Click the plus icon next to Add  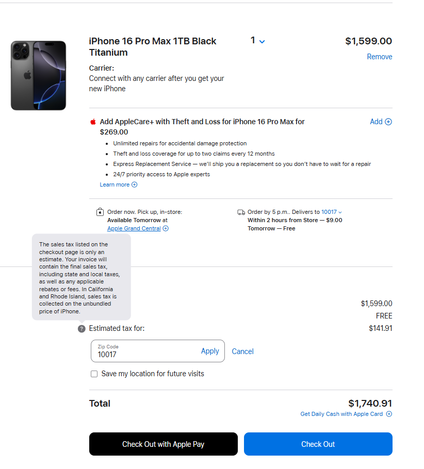[389, 122]
